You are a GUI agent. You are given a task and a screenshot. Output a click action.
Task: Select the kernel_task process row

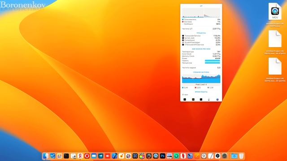click(x=201, y=38)
